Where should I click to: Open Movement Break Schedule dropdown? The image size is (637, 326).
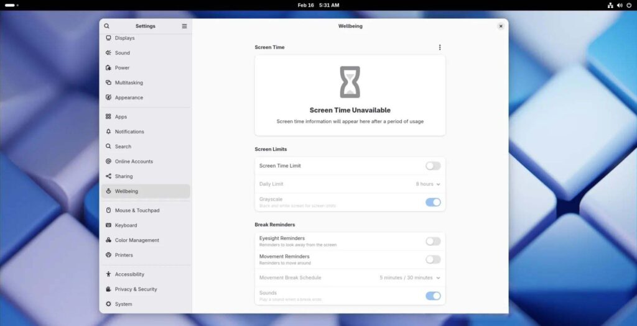pyautogui.click(x=410, y=278)
